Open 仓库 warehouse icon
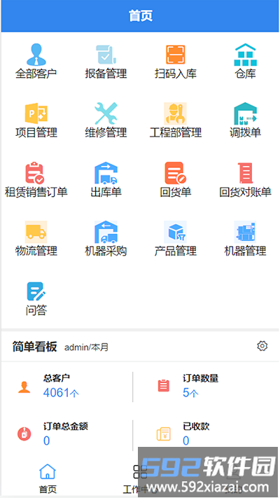The image size is (280, 498). 246,55
